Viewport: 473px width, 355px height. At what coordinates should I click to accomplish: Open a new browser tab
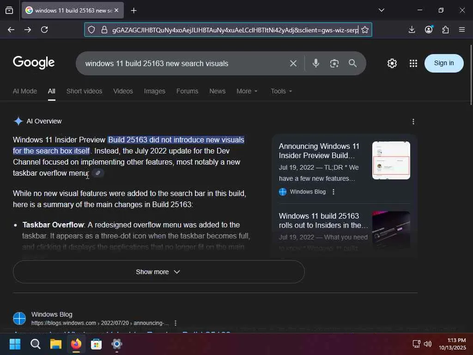click(133, 11)
